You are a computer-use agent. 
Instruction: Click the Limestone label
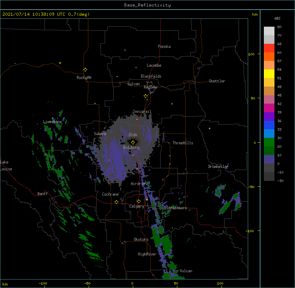click(52, 122)
